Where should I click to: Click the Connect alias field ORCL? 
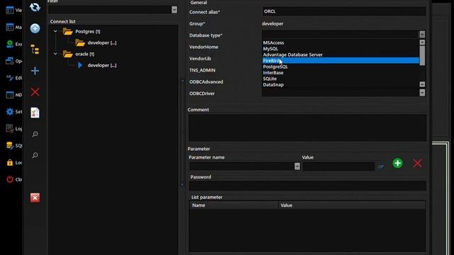click(x=344, y=11)
